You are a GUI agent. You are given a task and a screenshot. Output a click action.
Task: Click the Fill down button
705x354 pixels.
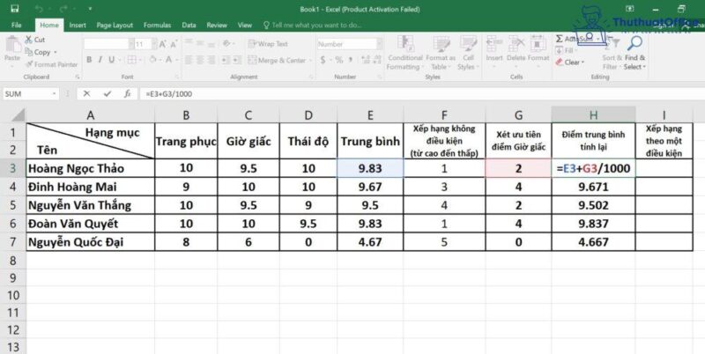565,50
